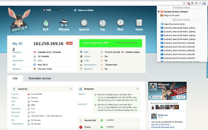The width and height of the screenshot is (208, 130).
Task: Click the mr. Whoer rabbit logo
Action: (19, 20)
